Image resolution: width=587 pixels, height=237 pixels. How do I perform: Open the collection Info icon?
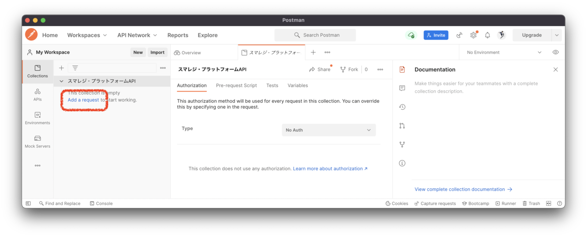402,163
